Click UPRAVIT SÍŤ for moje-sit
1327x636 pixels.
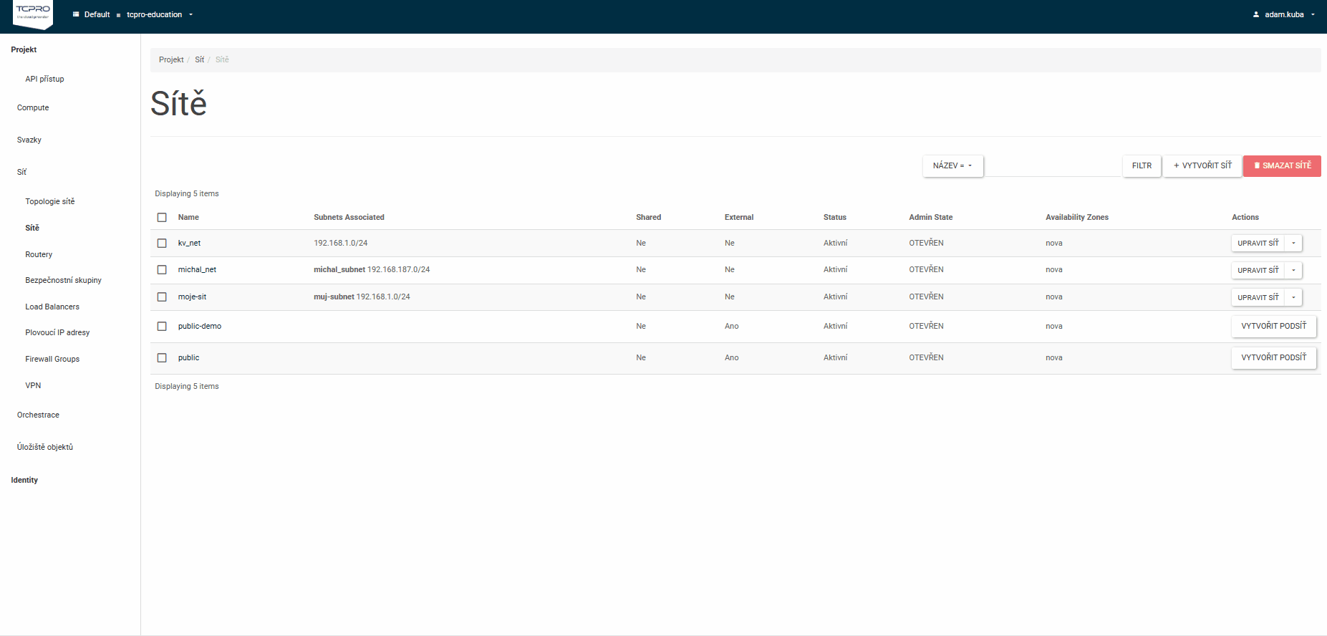click(1258, 297)
